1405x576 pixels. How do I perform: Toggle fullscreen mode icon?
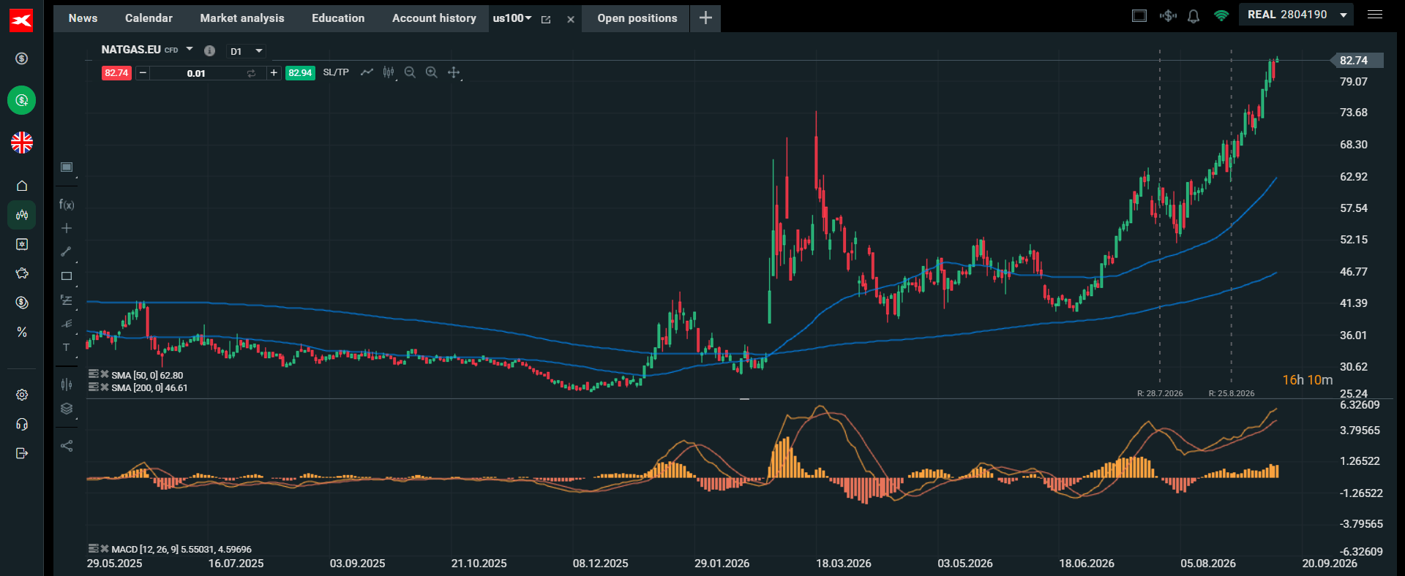pos(1139,15)
